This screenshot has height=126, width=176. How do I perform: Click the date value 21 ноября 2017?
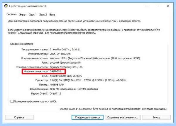pos(65,50)
